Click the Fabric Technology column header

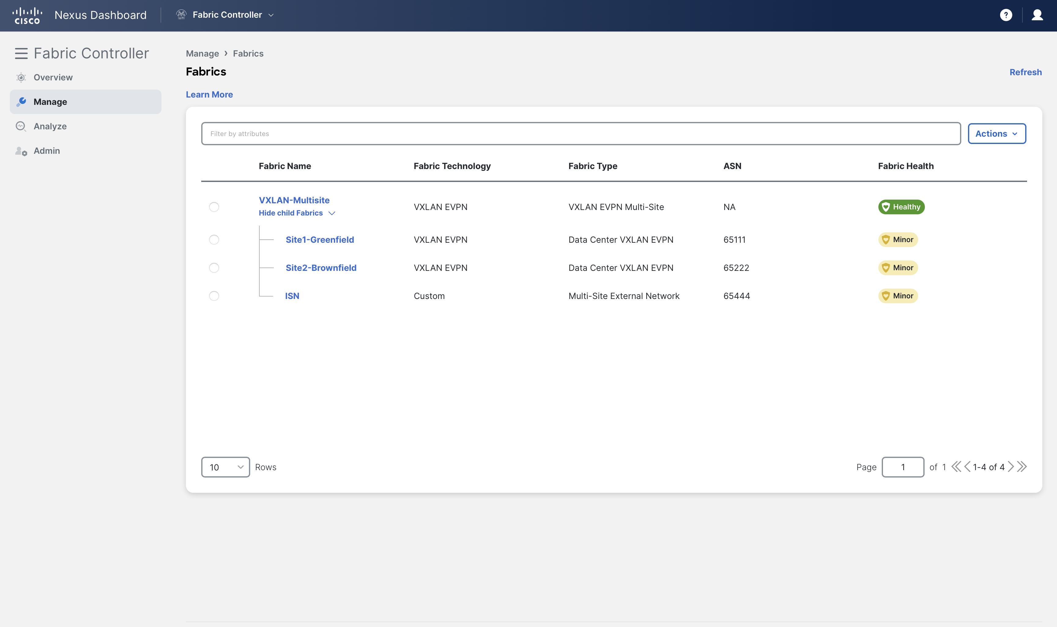[452, 166]
